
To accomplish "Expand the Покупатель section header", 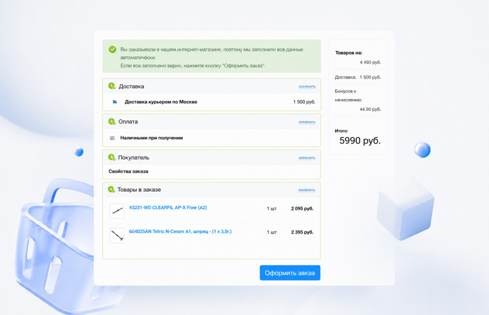I will point(212,157).
